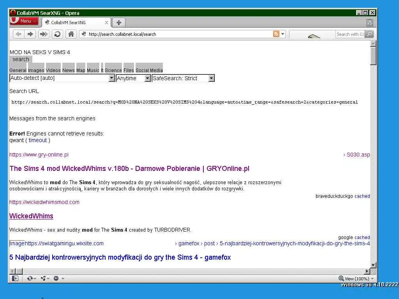
Task: Click the broken Image placeholder in result
Action: coord(17,243)
